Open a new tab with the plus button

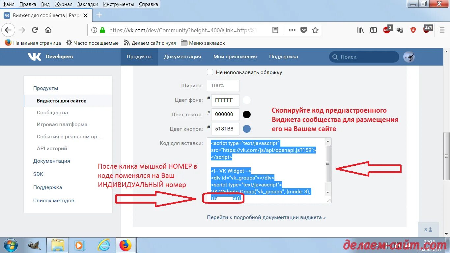pyautogui.click(x=99, y=15)
